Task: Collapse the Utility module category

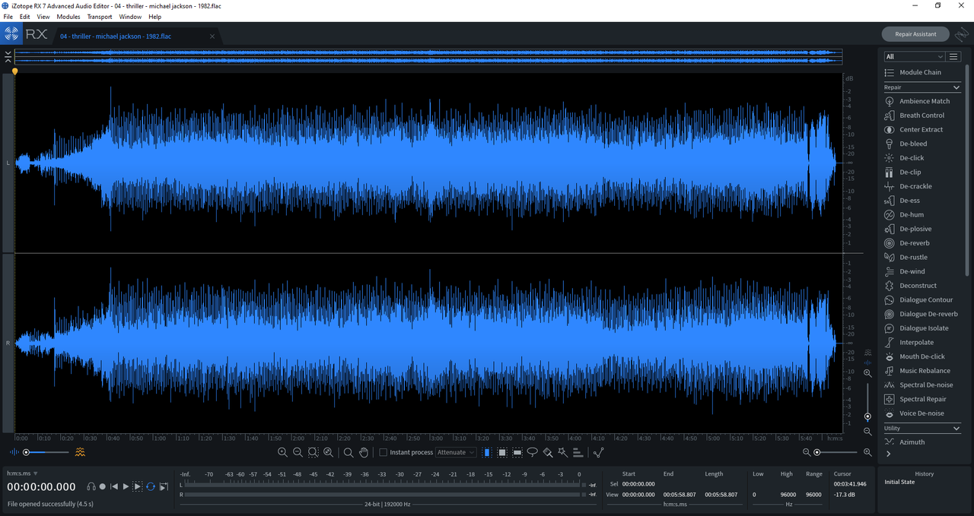Action: point(956,429)
